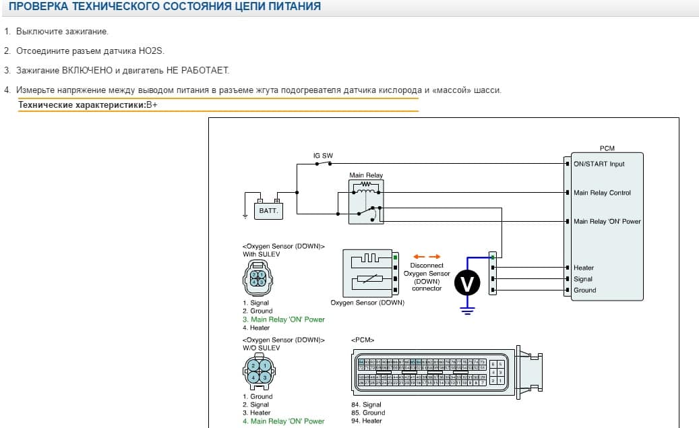This screenshot has height=428, width=699.
Task: Click the 'Disconnect Oxygen Sensor (DOWN) connector' note
Action: click(427, 277)
